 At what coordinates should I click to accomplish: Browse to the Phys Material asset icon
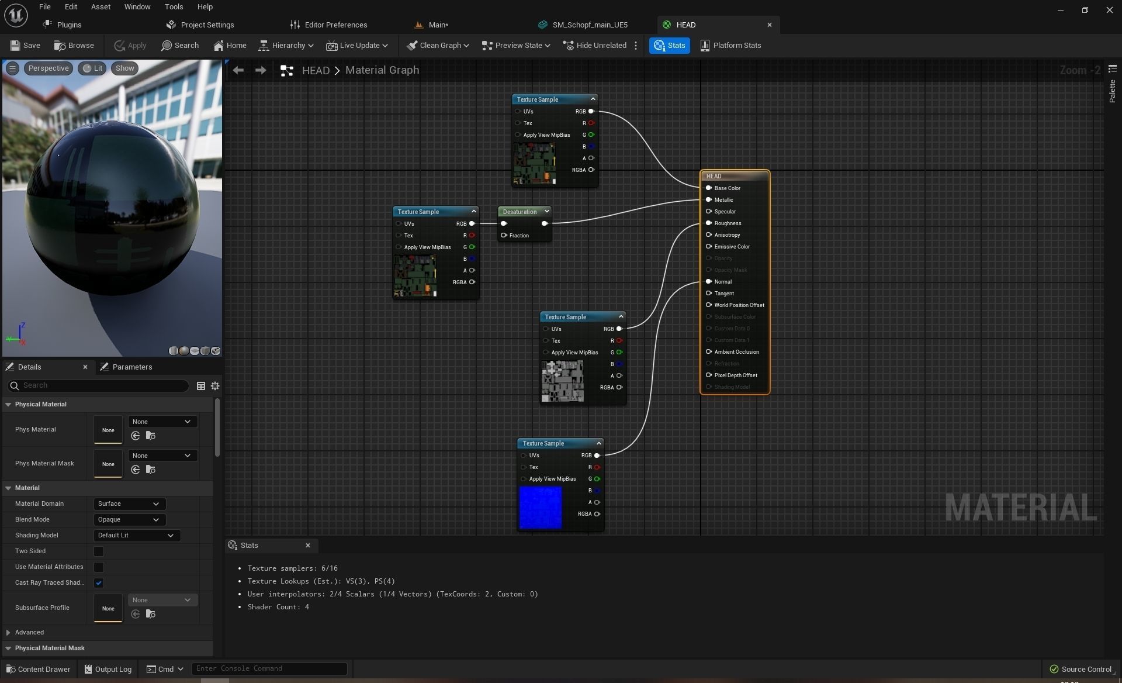[151, 436]
